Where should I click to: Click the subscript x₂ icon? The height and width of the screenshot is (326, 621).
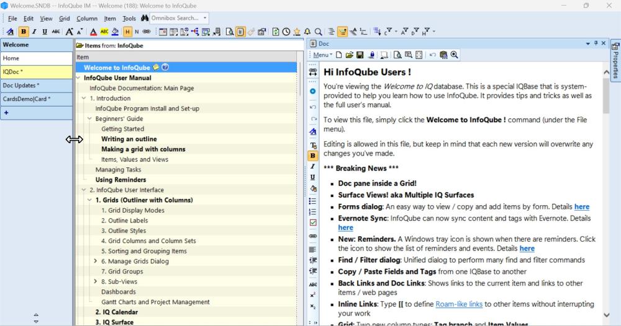(312, 306)
